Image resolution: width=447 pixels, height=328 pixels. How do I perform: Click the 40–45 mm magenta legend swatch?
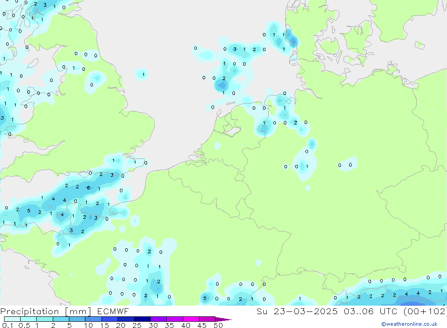click(191, 319)
